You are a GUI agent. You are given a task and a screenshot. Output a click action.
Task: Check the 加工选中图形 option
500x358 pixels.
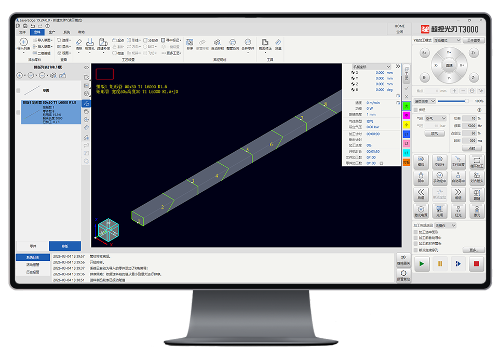(415, 232)
